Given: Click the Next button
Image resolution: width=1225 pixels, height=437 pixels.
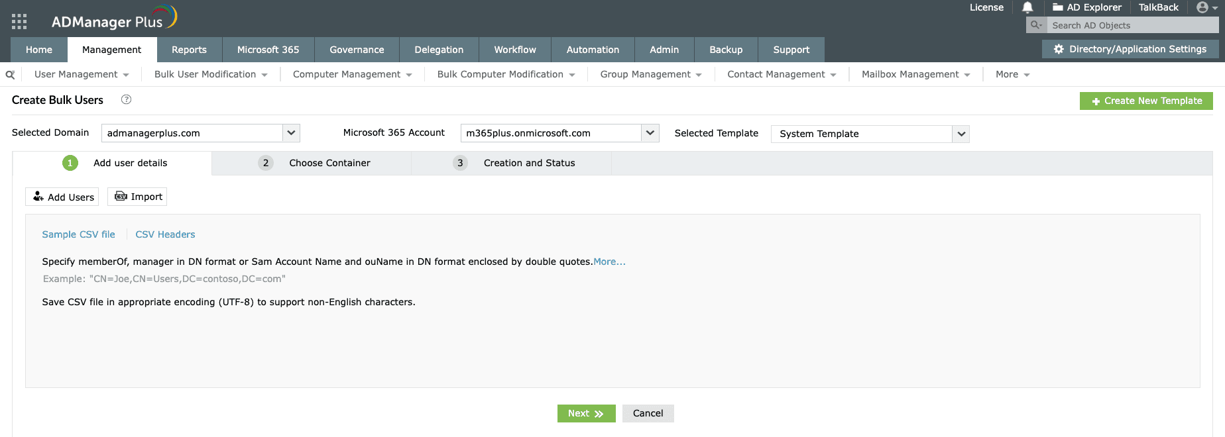Looking at the screenshot, I should [586, 413].
